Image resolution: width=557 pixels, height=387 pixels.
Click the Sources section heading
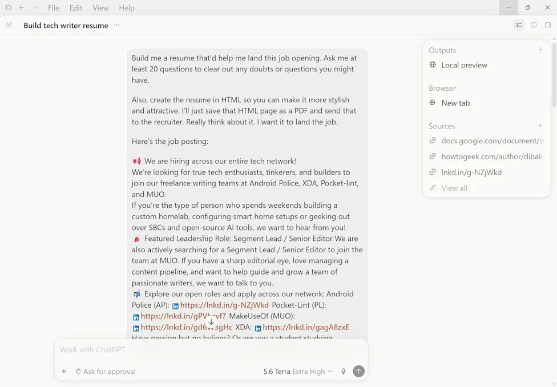[442, 126]
